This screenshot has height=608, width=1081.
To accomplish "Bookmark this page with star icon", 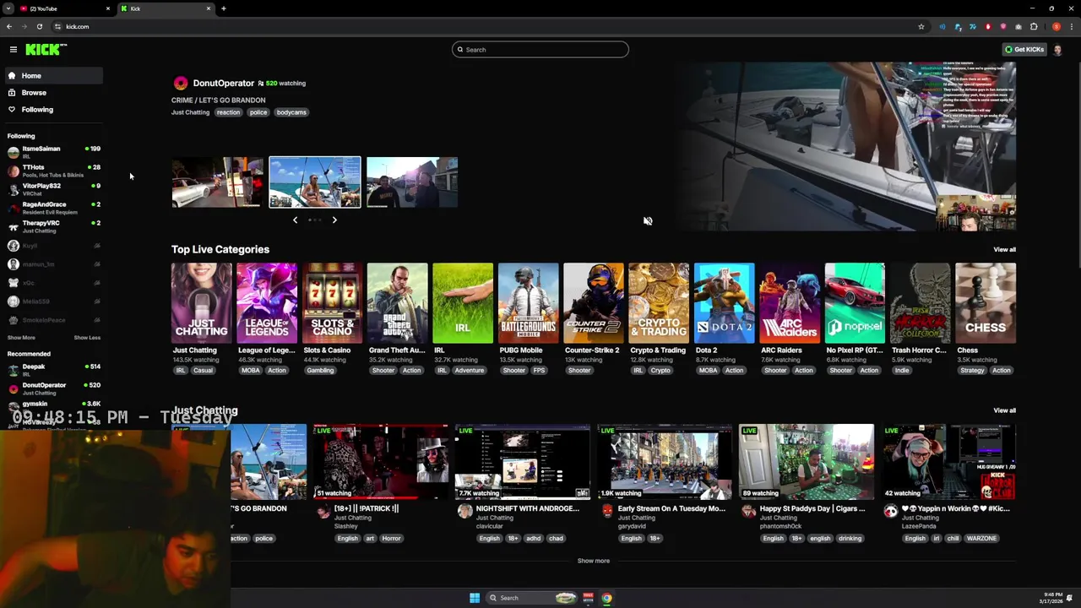I will (x=921, y=26).
